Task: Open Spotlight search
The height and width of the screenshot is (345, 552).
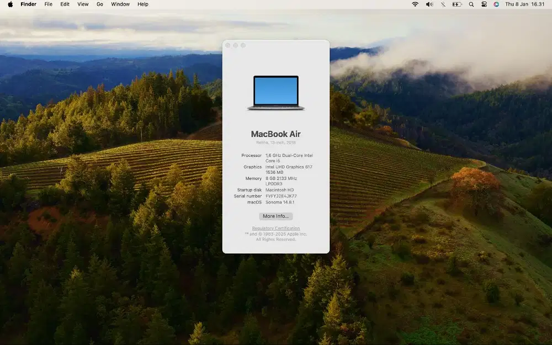Action: click(470, 4)
